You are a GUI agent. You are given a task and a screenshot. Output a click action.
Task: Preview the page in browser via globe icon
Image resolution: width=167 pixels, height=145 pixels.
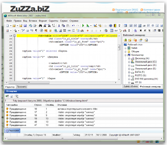pyautogui.click(x=31, y=26)
